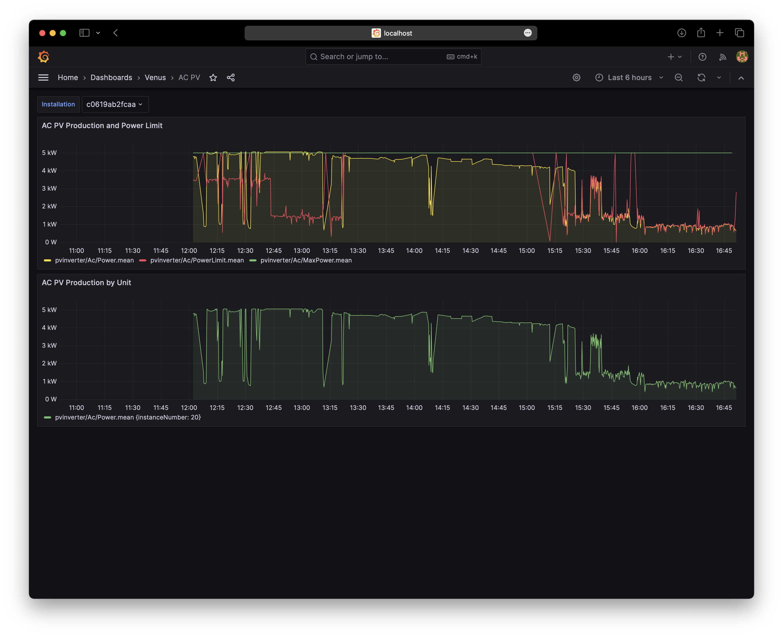The image size is (783, 637).
Task: Click the yellow Power.mean legend color swatch
Action: point(47,260)
